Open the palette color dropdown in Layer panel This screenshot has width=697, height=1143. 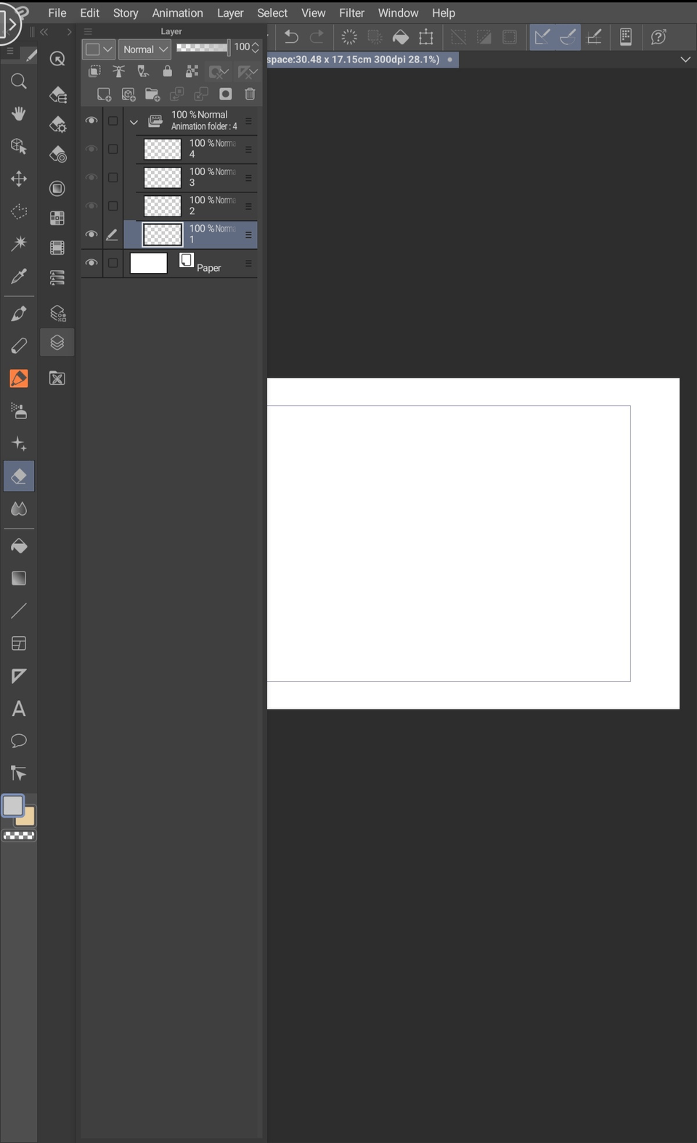point(99,49)
